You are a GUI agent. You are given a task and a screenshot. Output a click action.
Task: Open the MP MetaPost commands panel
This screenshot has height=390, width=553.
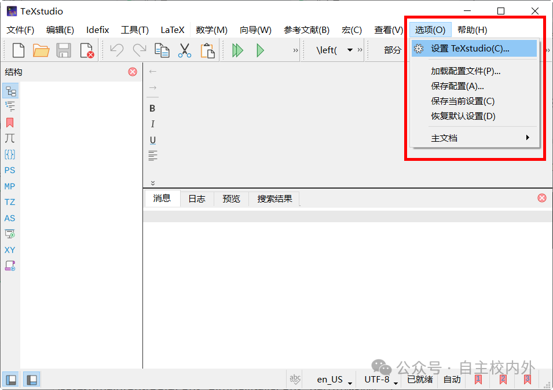[x=10, y=186]
